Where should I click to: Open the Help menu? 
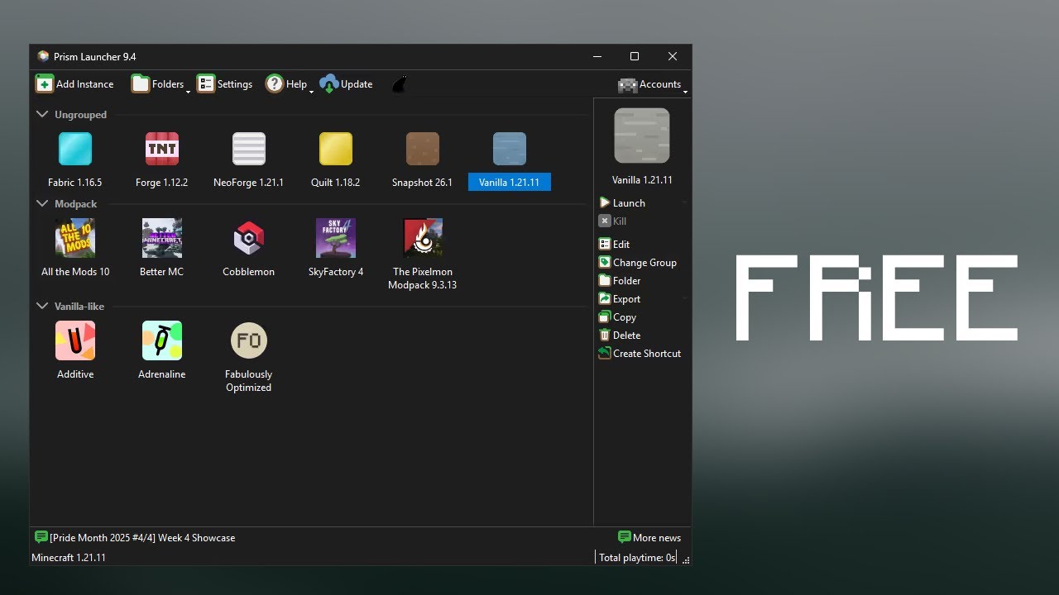(x=289, y=83)
